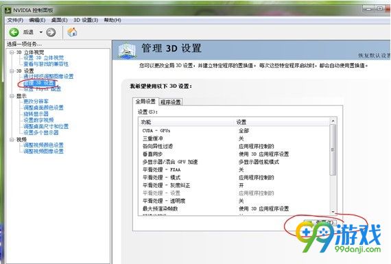Viewport: 391px width, 264px height.
Task: Select the 多显示器/混合 GPU 加速 row
Action: pos(234,162)
